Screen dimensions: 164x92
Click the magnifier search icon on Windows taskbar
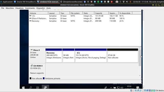click(30, 87)
